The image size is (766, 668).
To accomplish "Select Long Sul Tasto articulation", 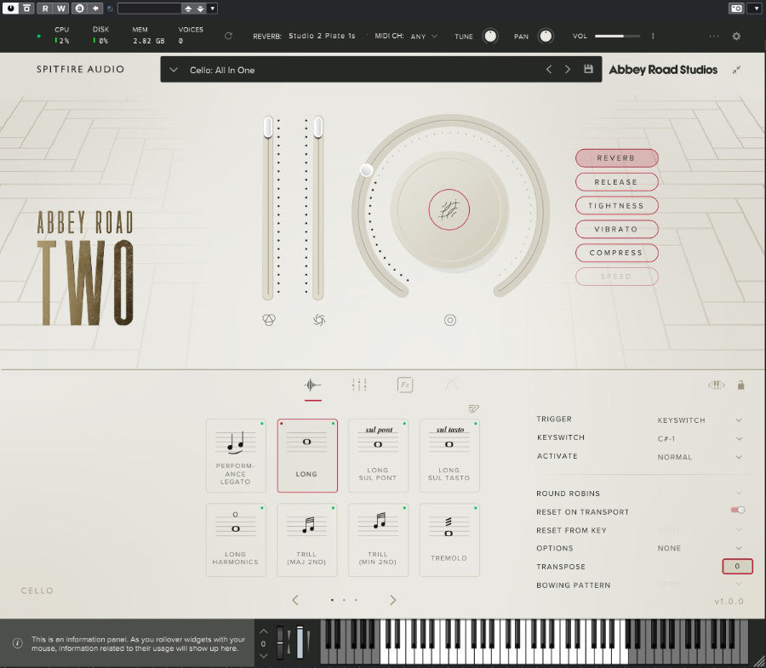I will tap(449, 455).
